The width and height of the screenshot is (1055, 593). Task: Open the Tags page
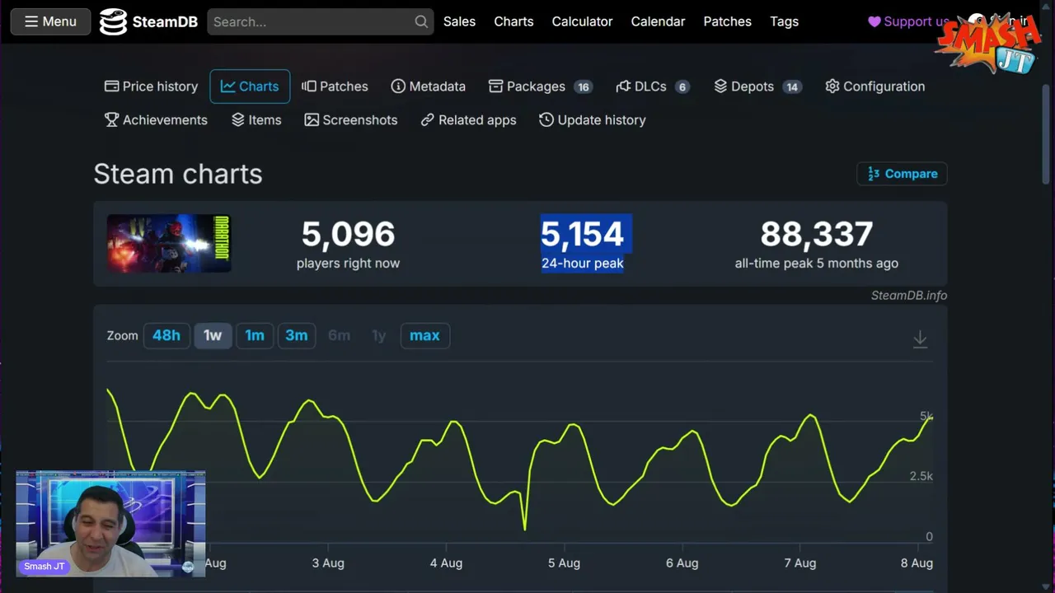tap(784, 21)
